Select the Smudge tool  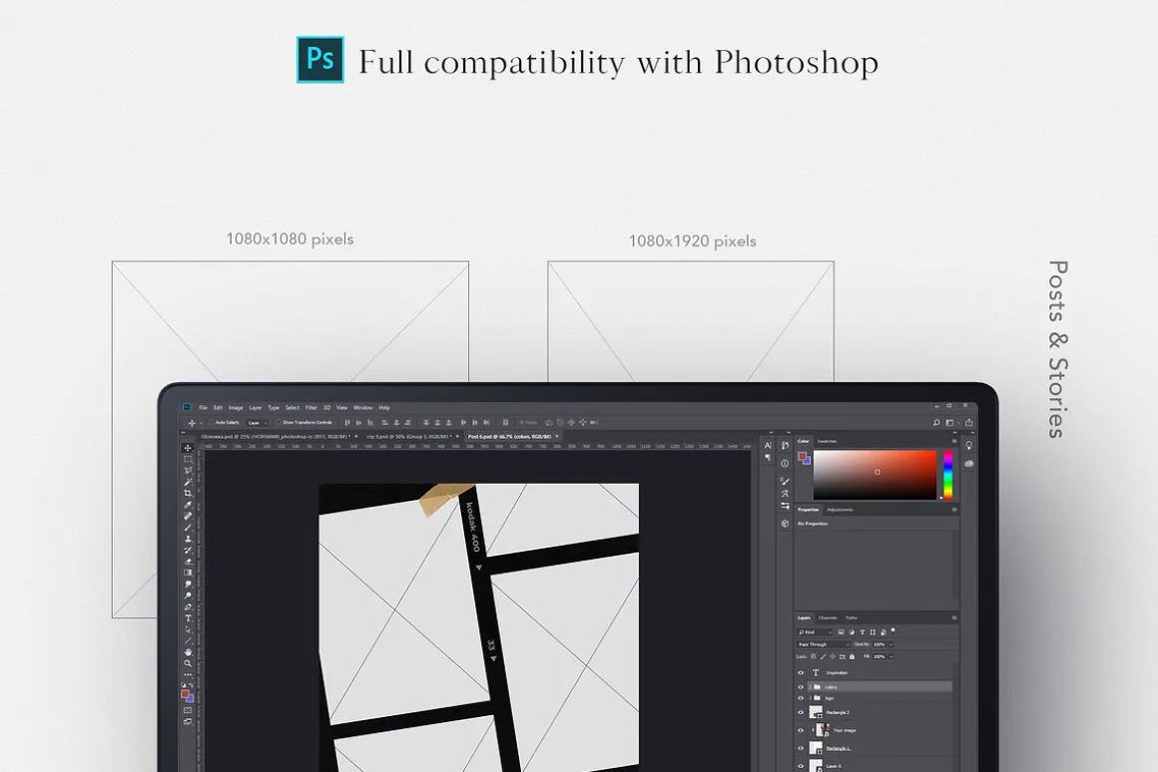point(188,583)
